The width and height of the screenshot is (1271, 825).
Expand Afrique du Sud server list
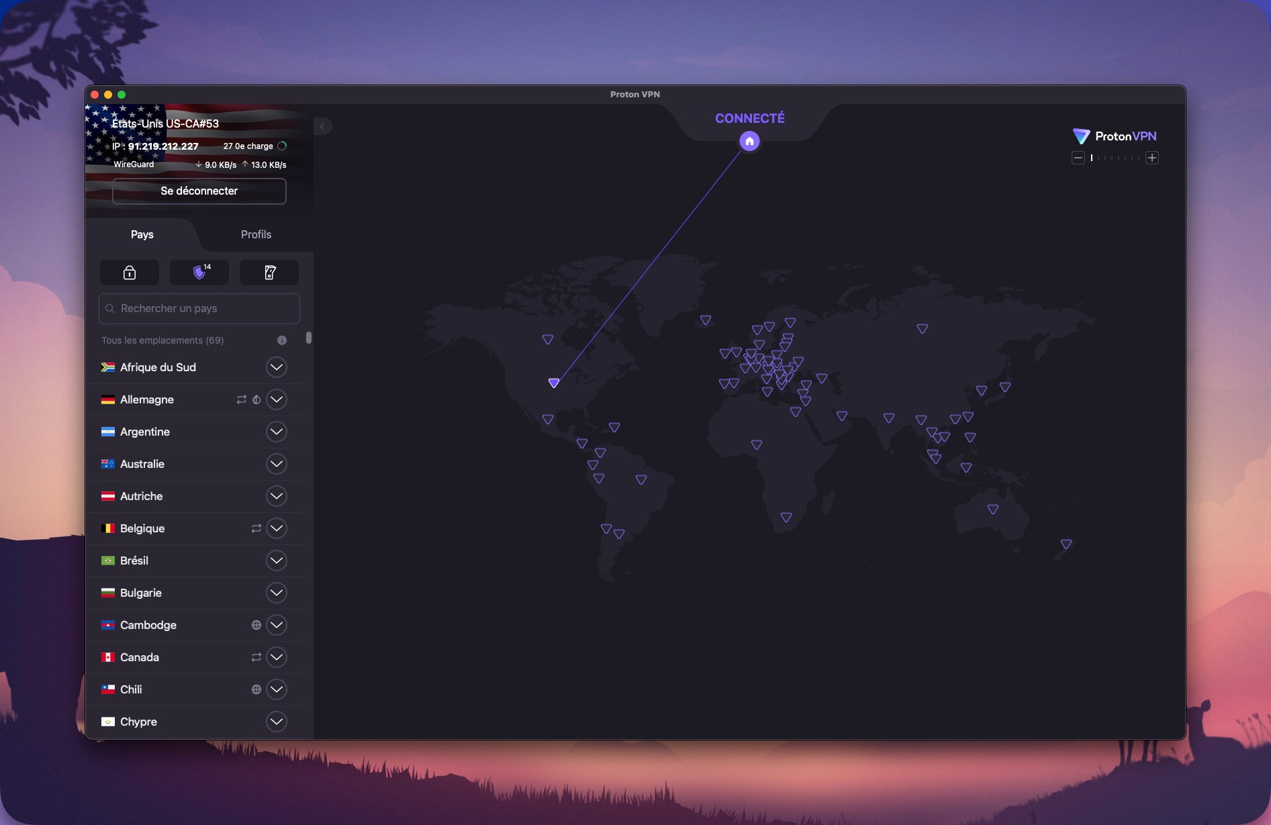coord(277,367)
